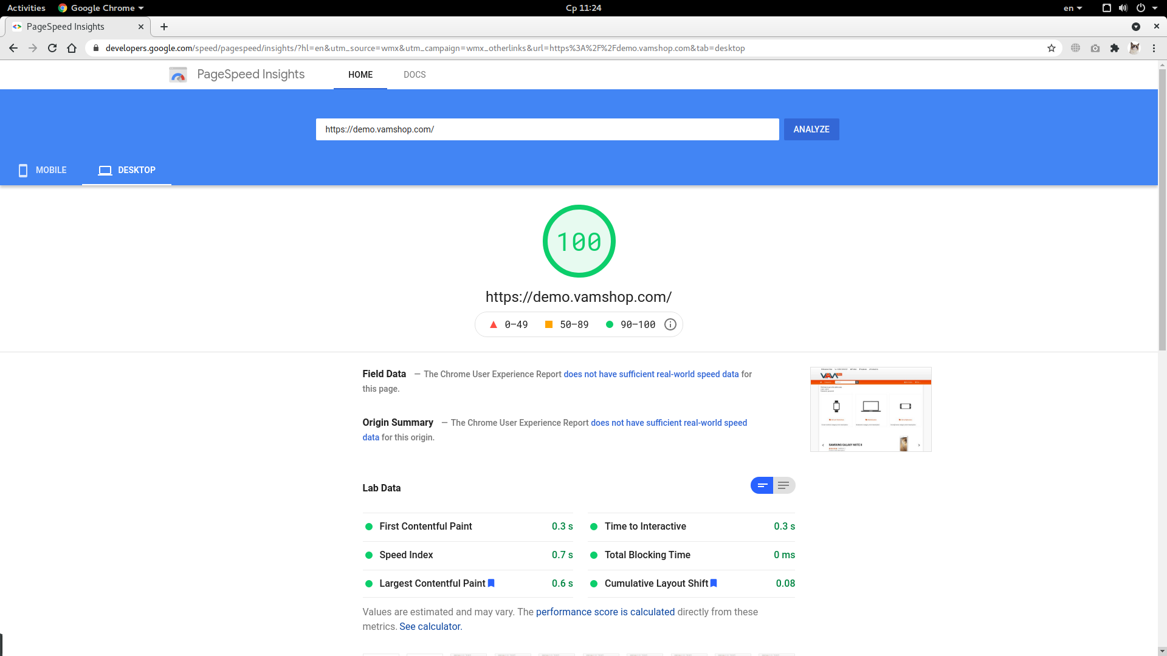Select the PageSpeed Insights browser tab
The image size is (1167, 656).
tap(78, 27)
